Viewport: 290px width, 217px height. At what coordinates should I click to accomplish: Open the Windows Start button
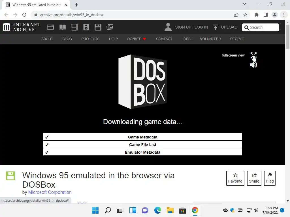click(x=95, y=210)
